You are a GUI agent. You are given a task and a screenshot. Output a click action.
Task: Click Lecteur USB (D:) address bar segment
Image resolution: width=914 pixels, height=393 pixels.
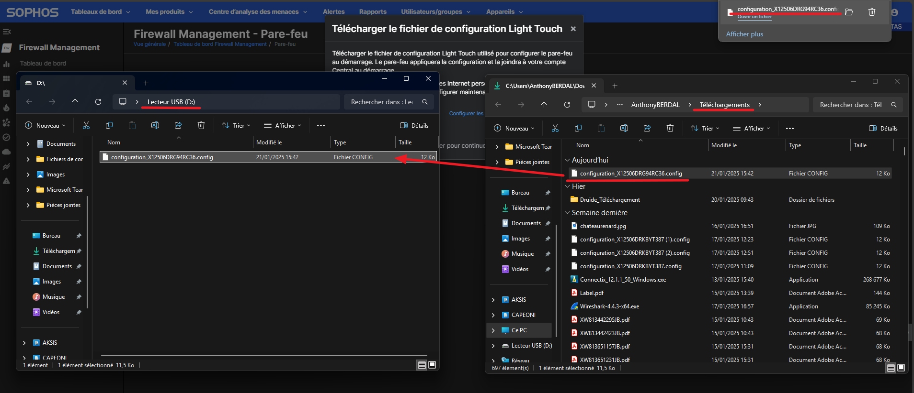171,102
